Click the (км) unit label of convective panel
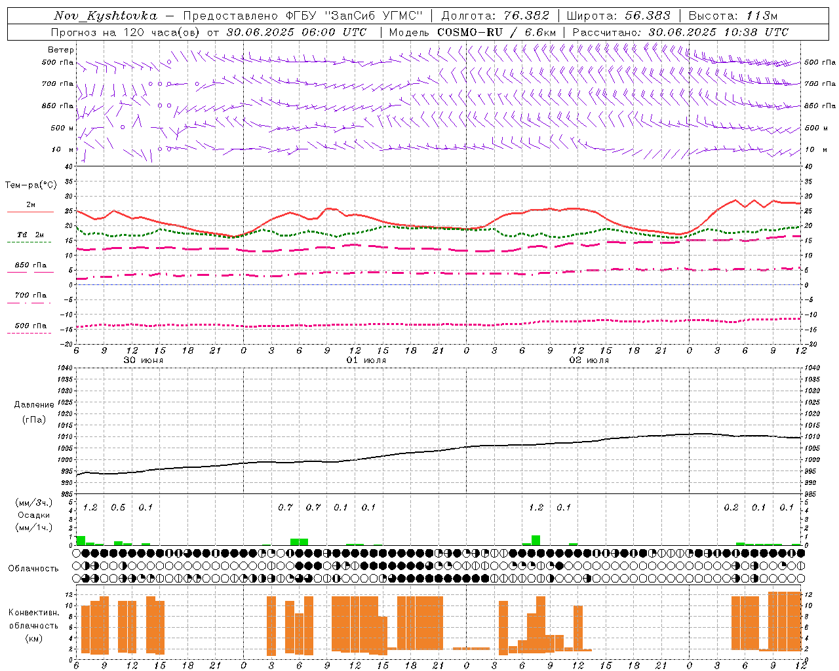This screenshot has width=839, height=671. point(35,638)
